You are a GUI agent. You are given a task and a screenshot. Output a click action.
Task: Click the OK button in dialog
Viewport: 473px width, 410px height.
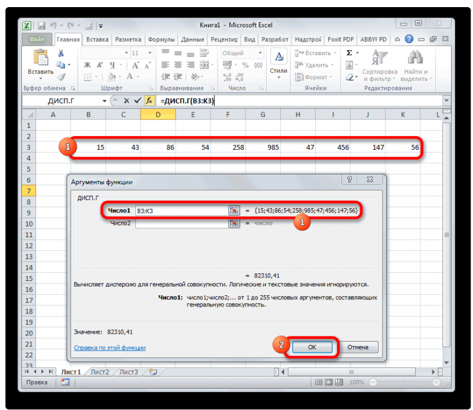(312, 347)
